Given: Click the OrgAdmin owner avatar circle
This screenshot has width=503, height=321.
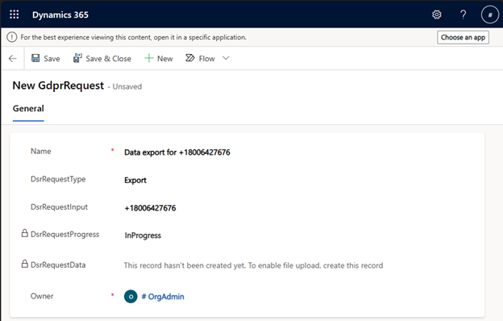Looking at the screenshot, I should click(x=131, y=296).
